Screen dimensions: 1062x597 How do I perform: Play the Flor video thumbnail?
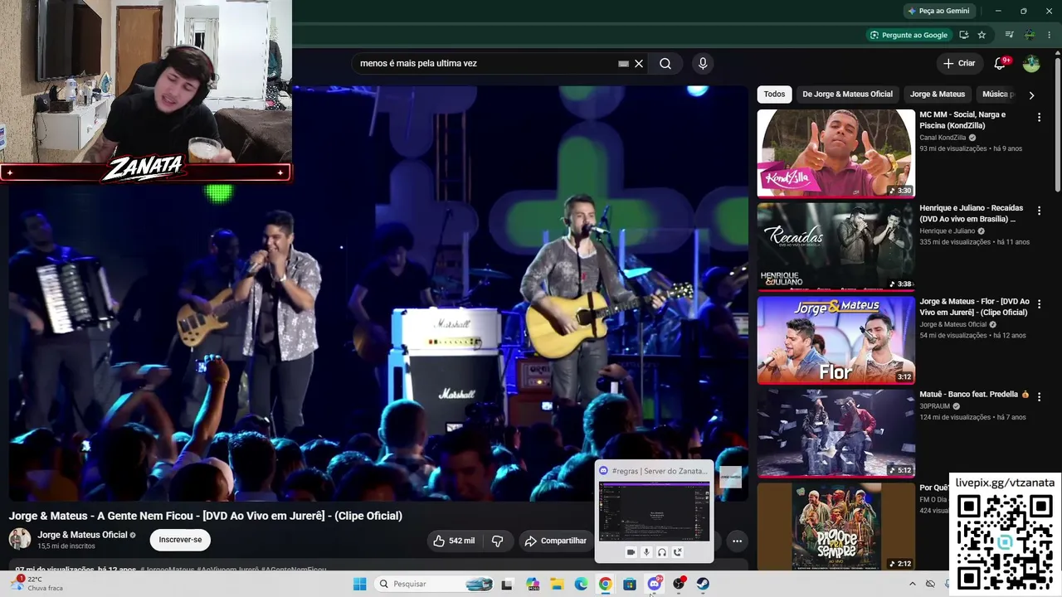835,340
